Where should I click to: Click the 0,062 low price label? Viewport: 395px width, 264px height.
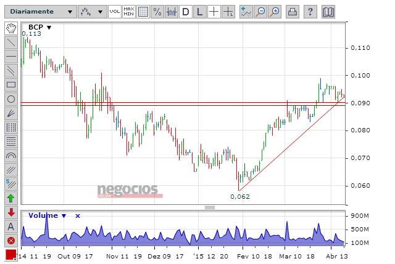click(240, 197)
